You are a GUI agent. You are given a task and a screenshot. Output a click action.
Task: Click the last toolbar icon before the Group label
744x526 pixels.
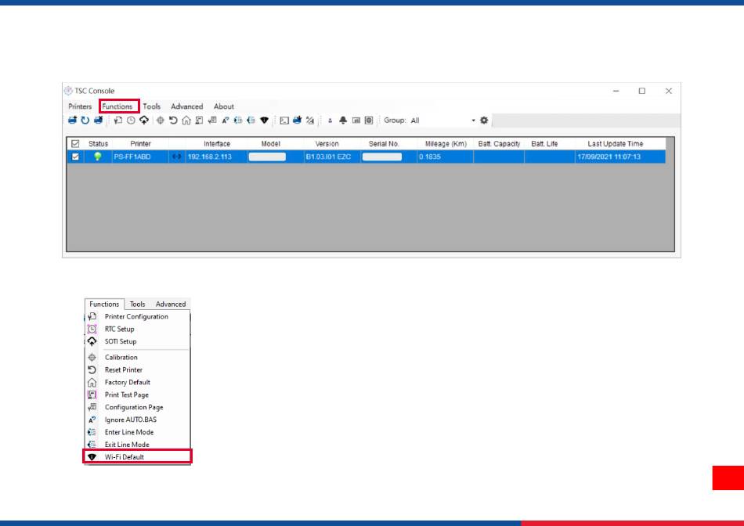[369, 121]
